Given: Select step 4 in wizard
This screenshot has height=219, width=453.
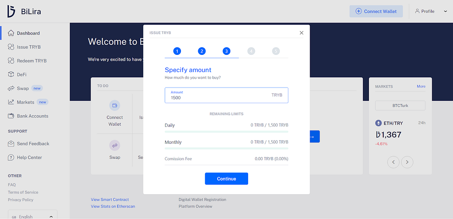Looking at the screenshot, I should coord(251,51).
